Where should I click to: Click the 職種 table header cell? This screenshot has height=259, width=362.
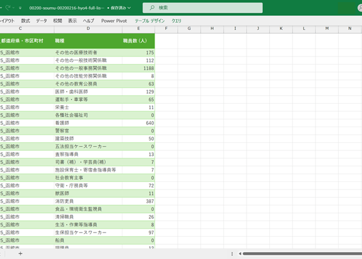point(88,41)
